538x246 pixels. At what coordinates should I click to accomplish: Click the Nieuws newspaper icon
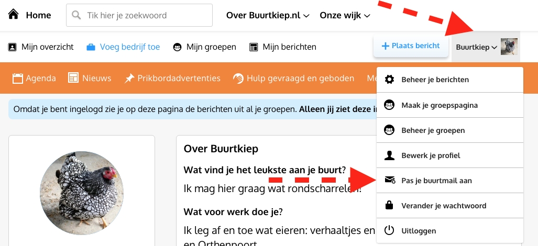pos(73,79)
